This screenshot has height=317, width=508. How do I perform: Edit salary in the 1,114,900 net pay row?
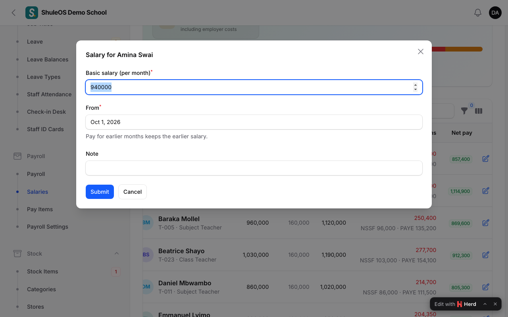(486, 191)
